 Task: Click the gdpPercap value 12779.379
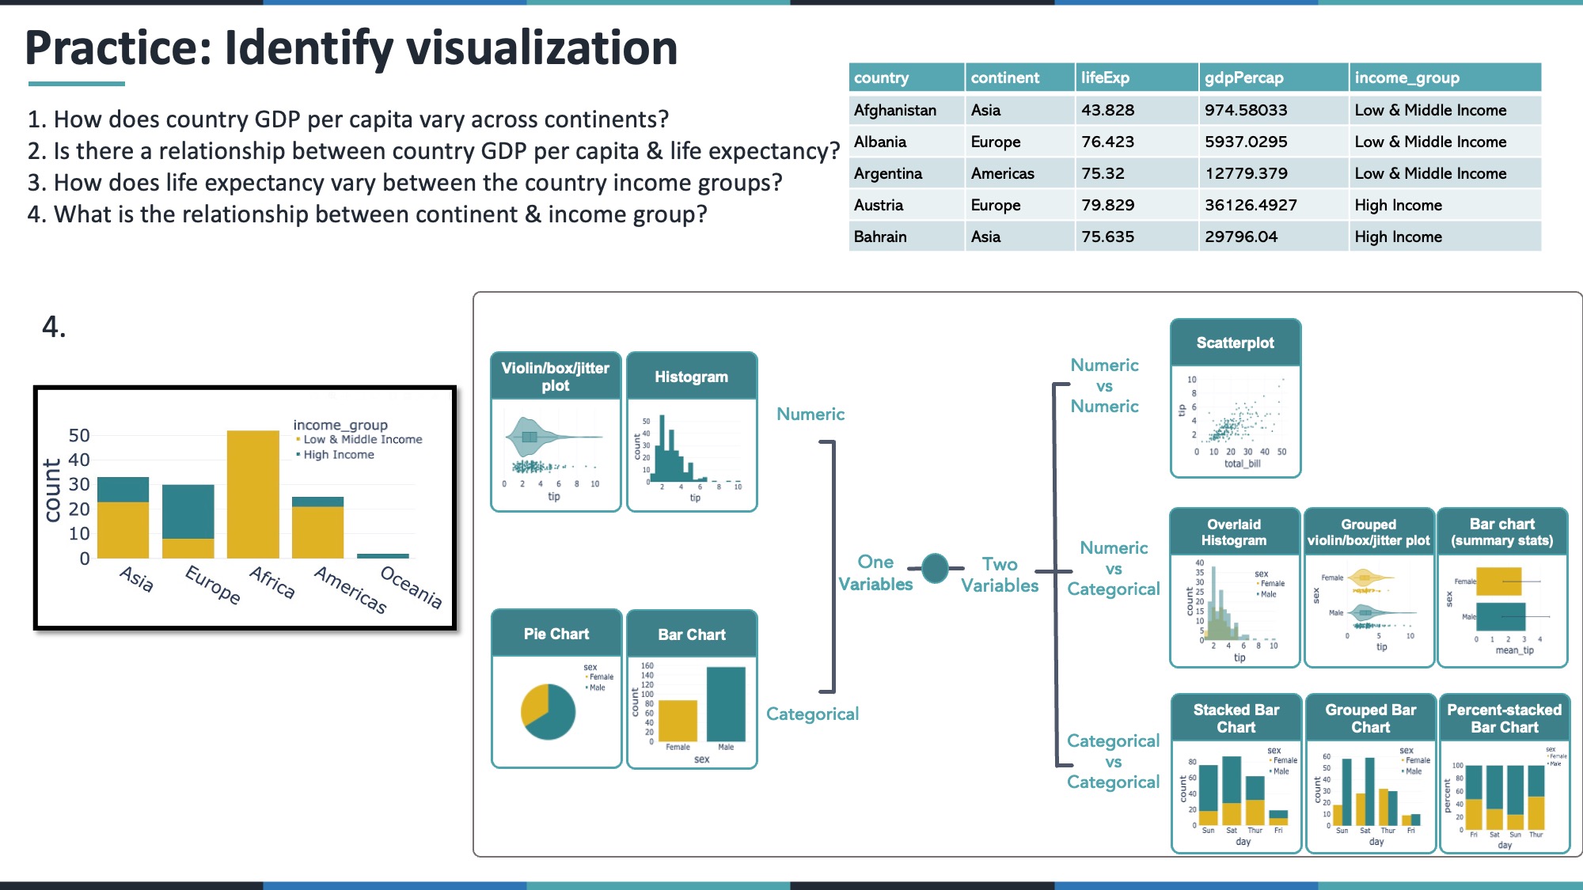pos(1246,173)
